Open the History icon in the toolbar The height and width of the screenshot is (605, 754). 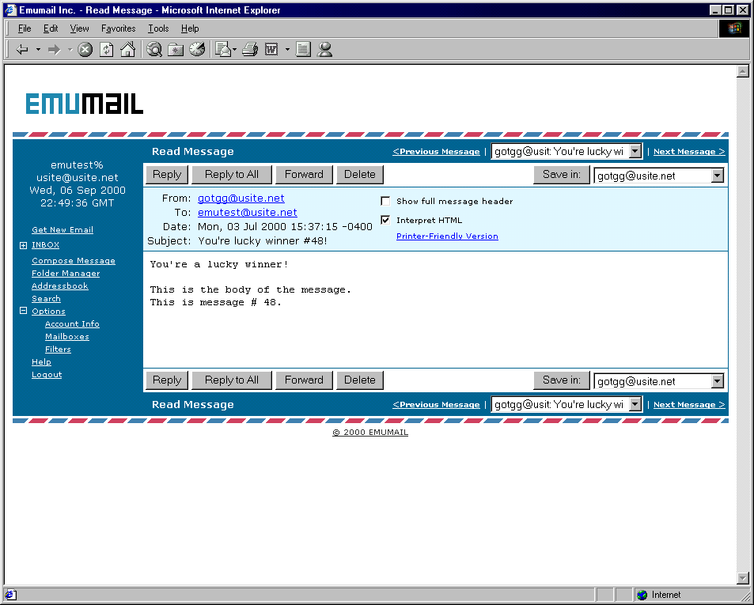tap(197, 50)
